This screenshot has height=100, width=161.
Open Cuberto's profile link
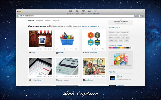[61, 53]
